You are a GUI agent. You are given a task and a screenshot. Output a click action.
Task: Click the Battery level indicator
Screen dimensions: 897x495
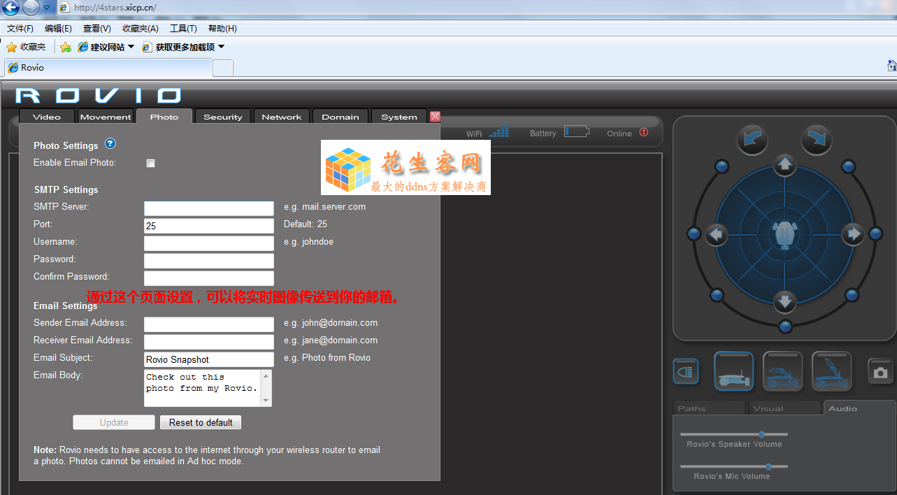click(x=577, y=131)
